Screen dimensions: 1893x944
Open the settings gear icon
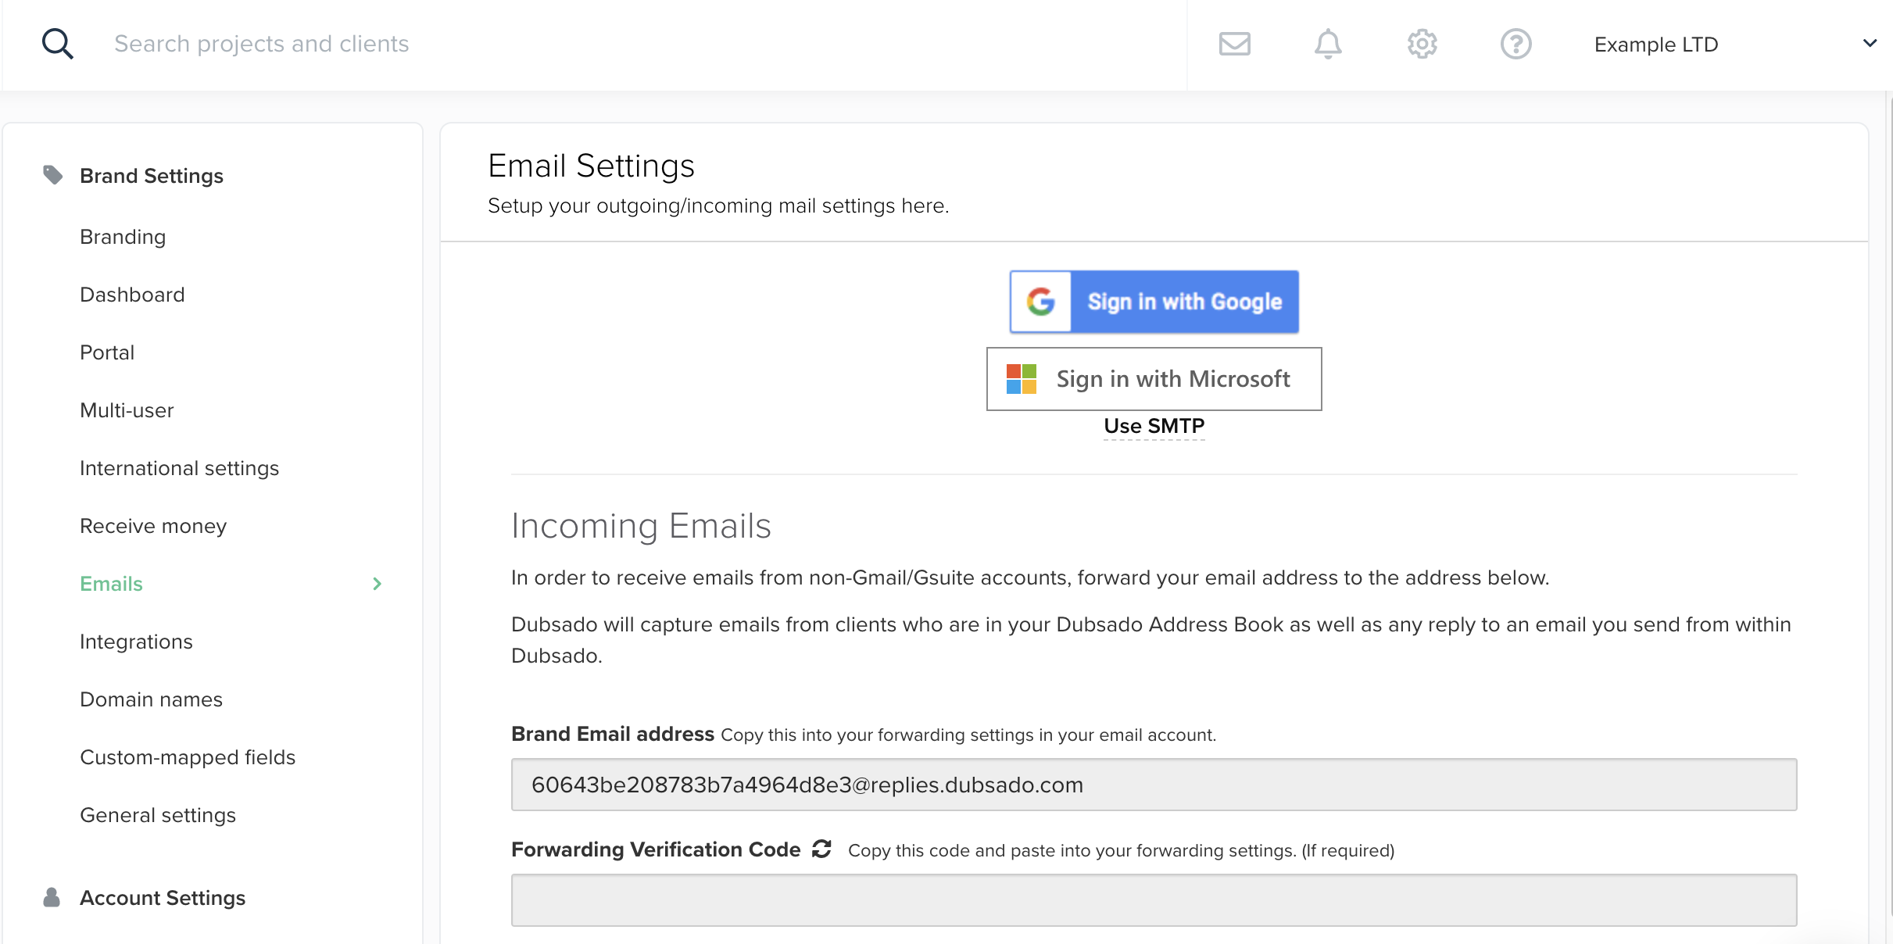[x=1422, y=44]
